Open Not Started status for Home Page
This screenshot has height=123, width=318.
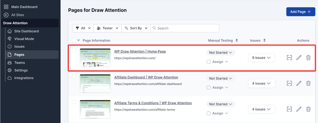click(x=220, y=52)
